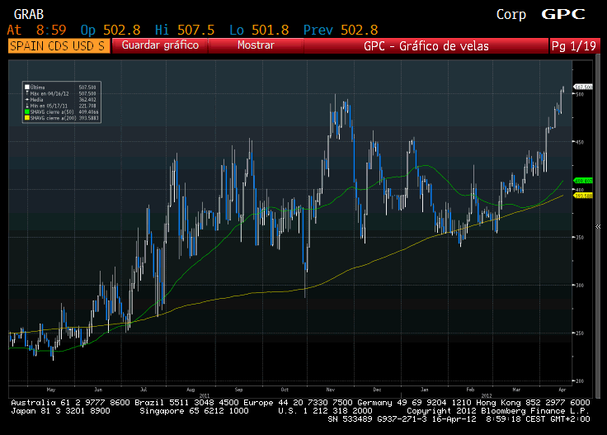Click the Oct label on time axis
The image size is (607, 435).
pyautogui.click(x=285, y=390)
